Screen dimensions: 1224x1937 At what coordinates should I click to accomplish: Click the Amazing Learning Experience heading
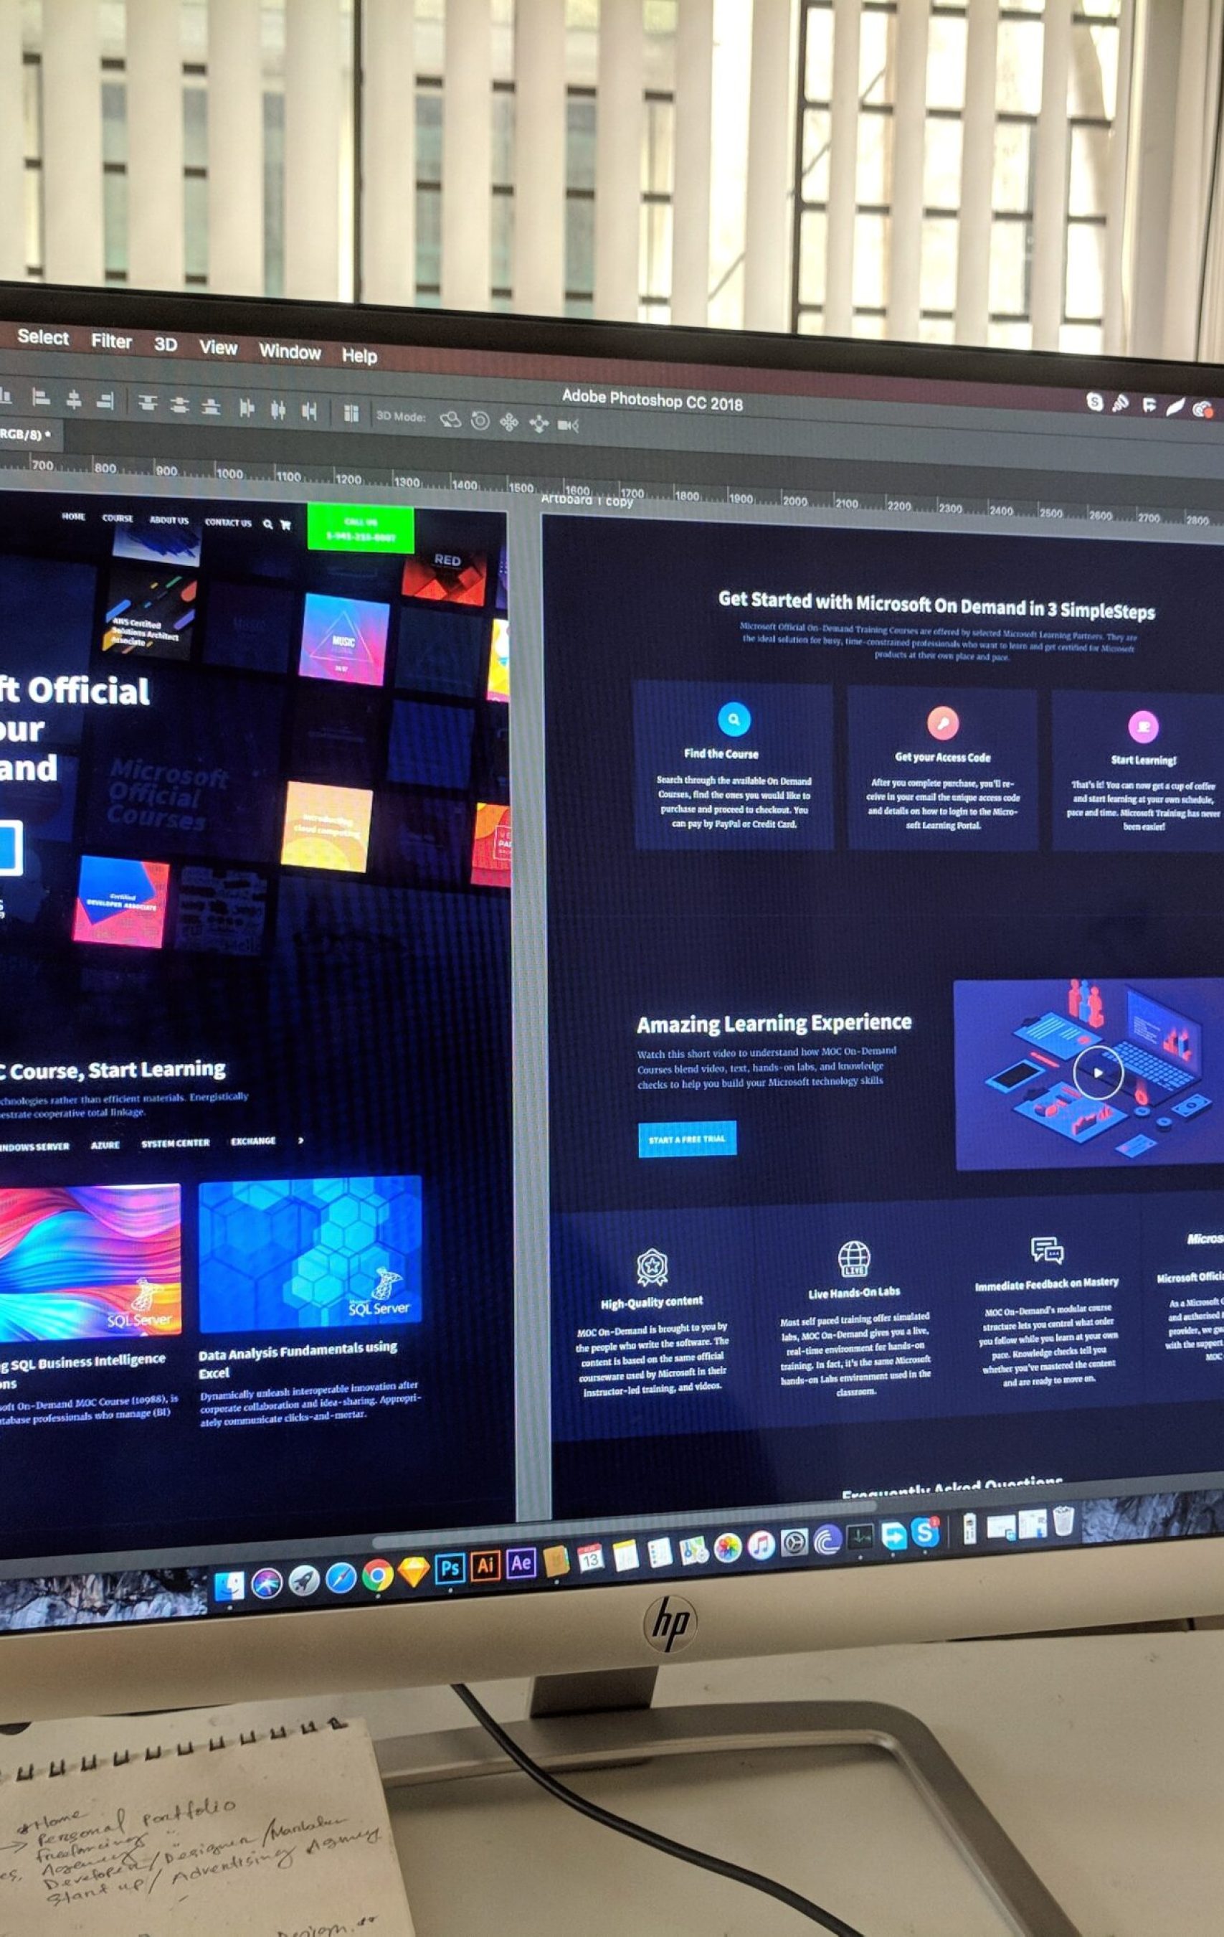(774, 1023)
